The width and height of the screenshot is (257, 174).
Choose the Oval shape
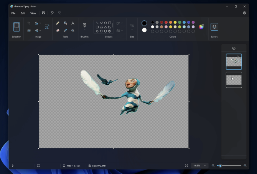point(105,23)
